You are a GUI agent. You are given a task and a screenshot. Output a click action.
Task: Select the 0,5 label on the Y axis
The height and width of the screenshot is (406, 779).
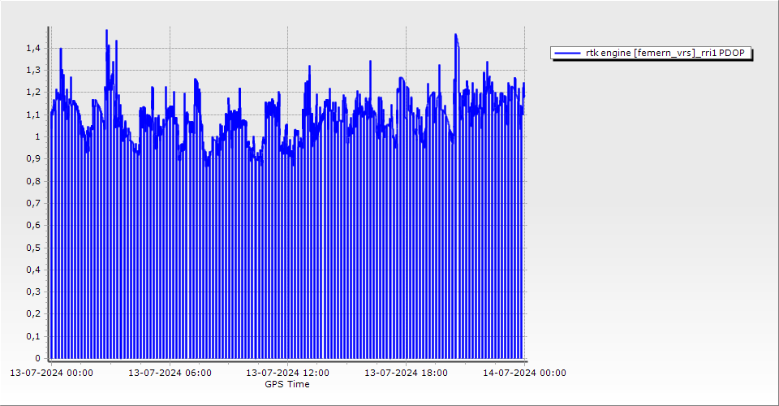(x=32, y=248)
